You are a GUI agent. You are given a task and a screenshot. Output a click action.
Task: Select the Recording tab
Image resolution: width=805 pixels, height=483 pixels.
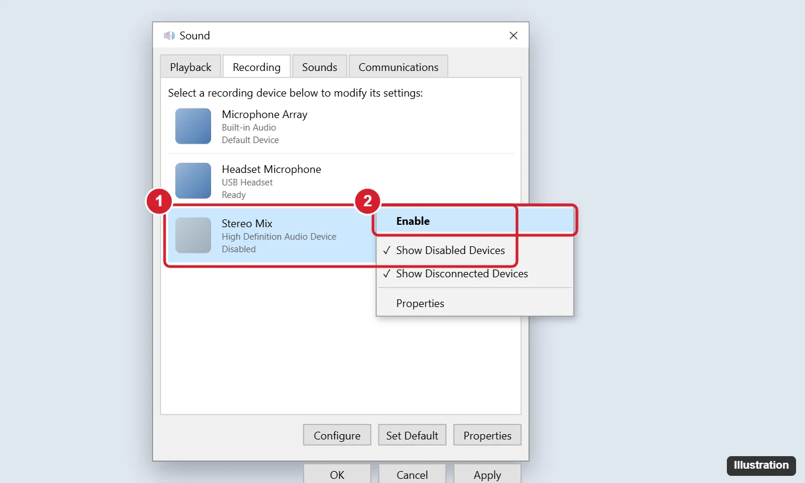(256, 67)
